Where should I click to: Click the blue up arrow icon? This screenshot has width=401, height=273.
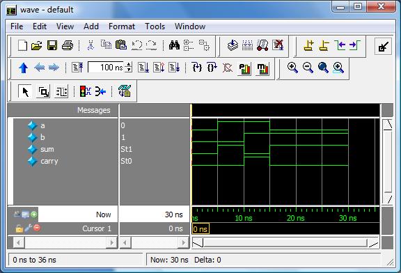coord(23,68)
